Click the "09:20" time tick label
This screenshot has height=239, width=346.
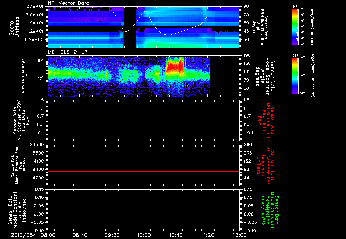(x=112, y=235)
